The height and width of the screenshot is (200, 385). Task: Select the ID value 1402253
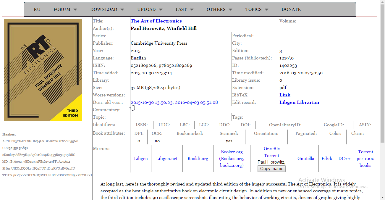(288, 66)
